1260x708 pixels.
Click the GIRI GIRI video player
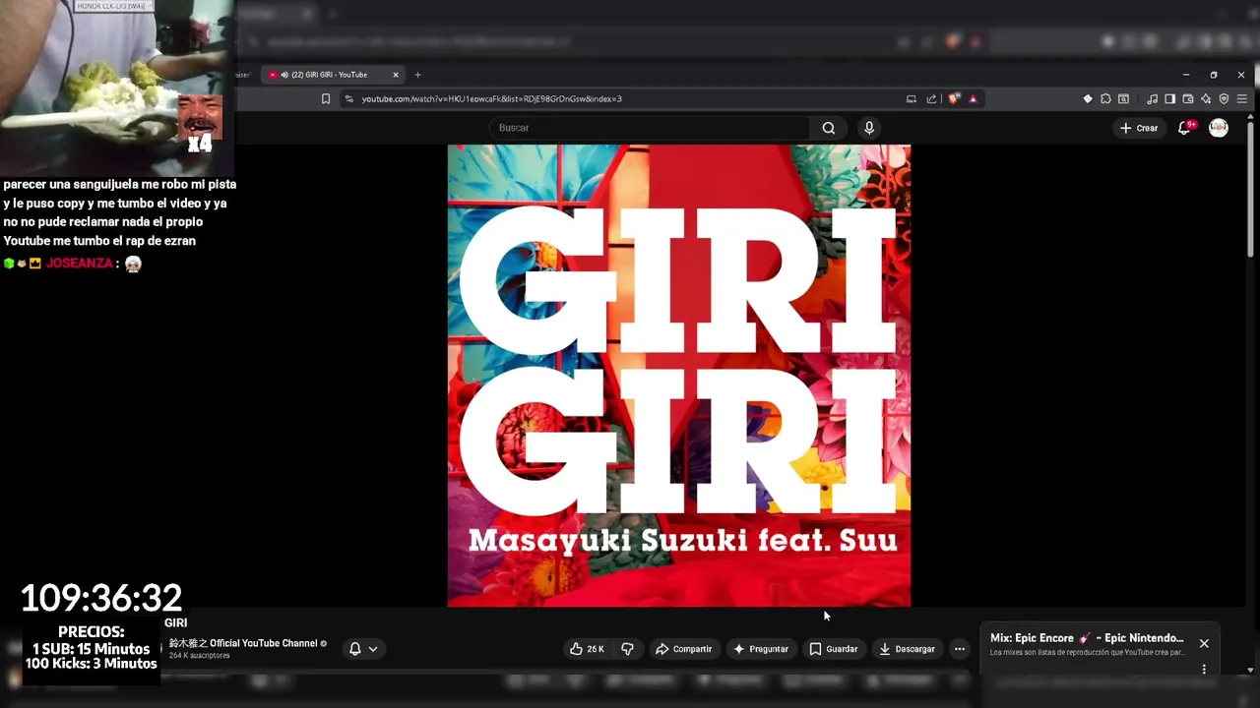click(679, 376)
